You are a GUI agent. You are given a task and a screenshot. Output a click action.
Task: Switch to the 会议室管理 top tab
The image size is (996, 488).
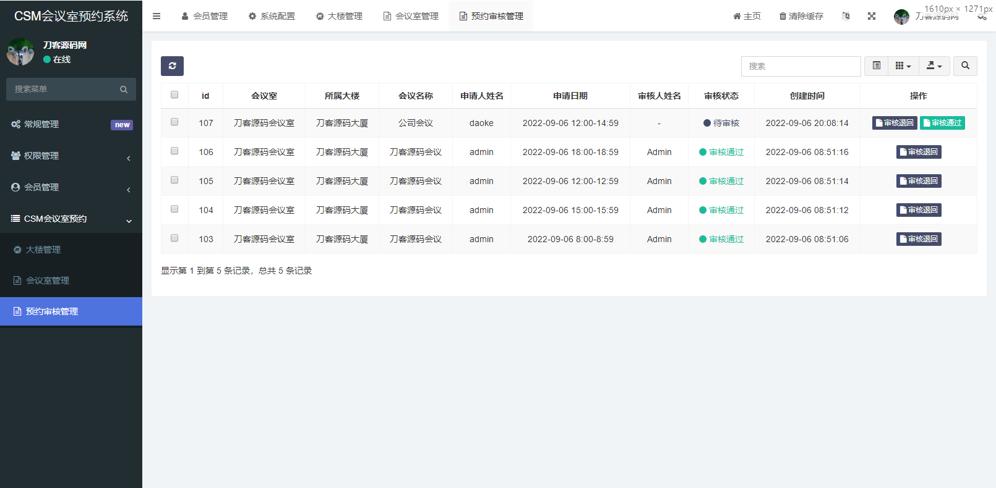pyautogui.click(x=411, y=16)
